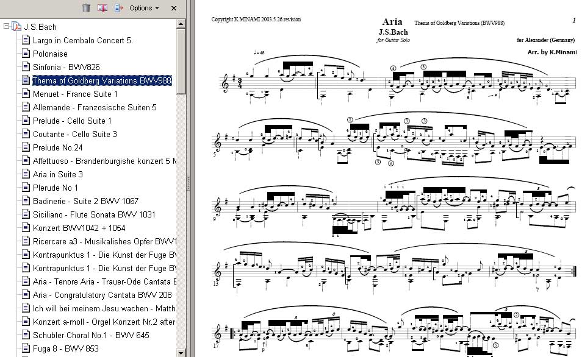Click the panel splitter grip handle
This screenshot has width=582, height=357.
[x=189, y=183]
